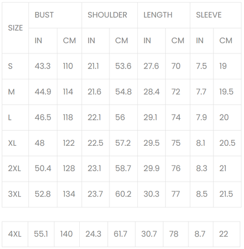Click the 2XL size row label
This screenshot has height=249, width=244.
(x=16, y=169)
